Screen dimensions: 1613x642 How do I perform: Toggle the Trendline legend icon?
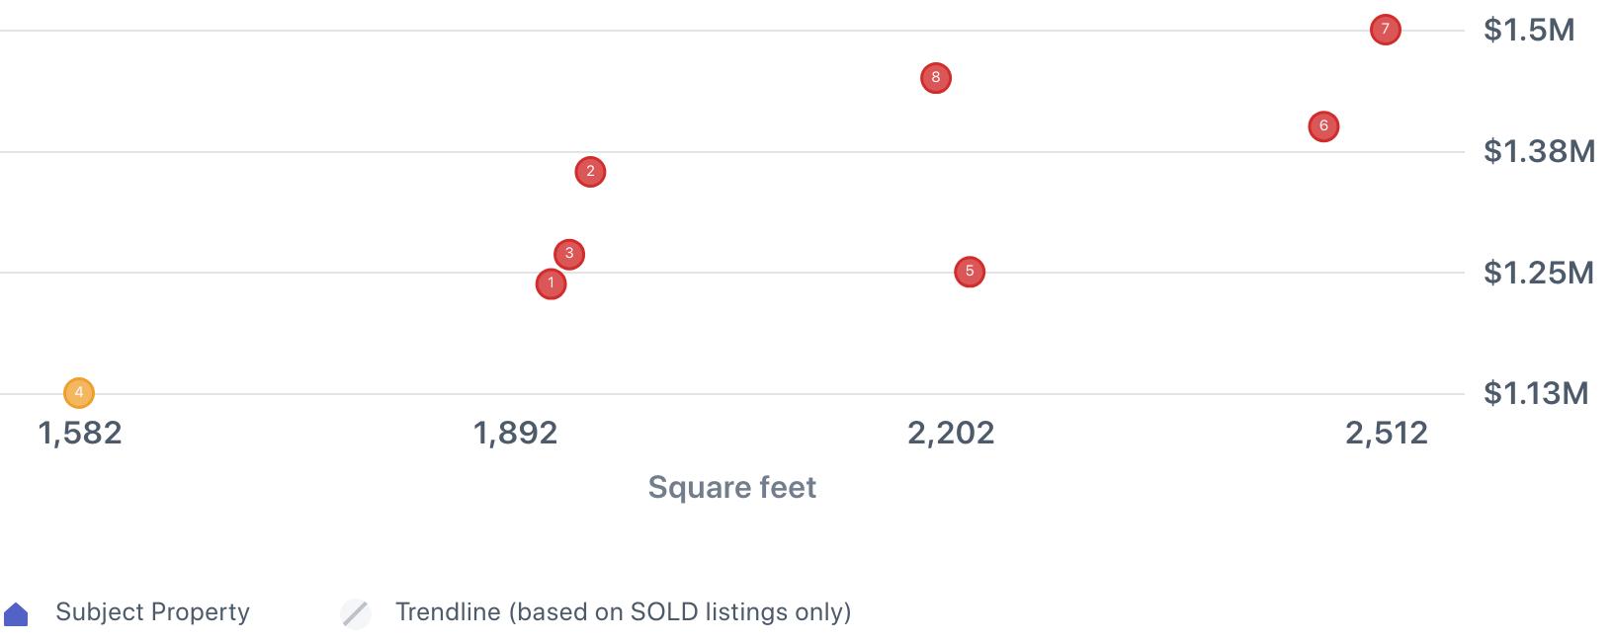point(356,613)
